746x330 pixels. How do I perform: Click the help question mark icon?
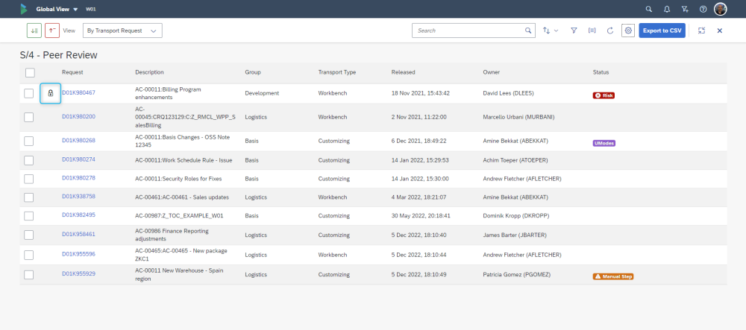pyautogui.click(x=703, y=9)
